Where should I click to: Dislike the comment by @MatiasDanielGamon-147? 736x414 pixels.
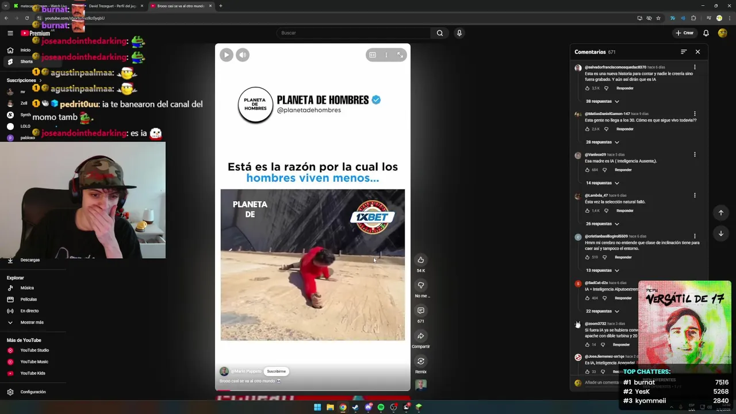coord(606,129)
